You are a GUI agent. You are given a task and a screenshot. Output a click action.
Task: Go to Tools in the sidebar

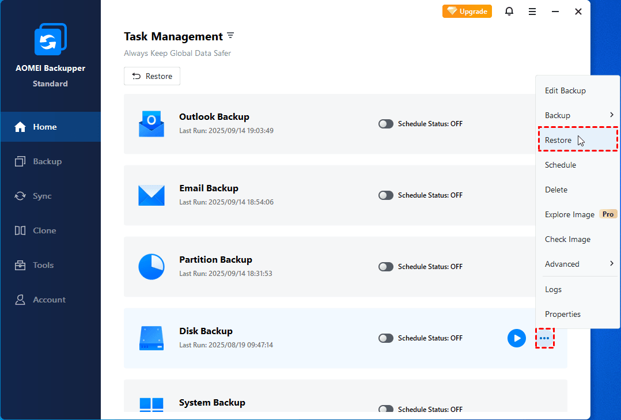pyautogui.click(x=43, y=265)
